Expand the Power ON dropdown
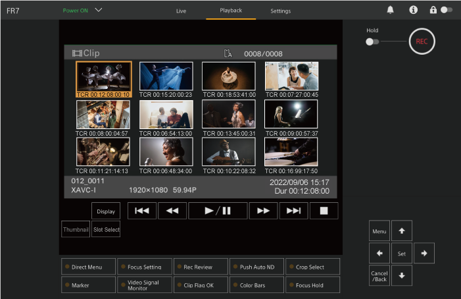Image resolution: width=461 pixels, height=299 pixels. tap(99, 11)
